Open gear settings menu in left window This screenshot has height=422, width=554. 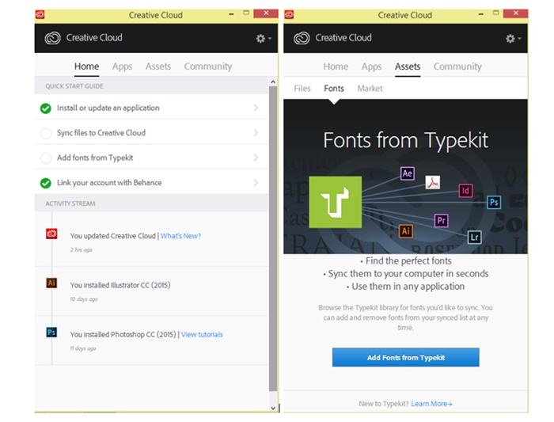coord(264,38)
